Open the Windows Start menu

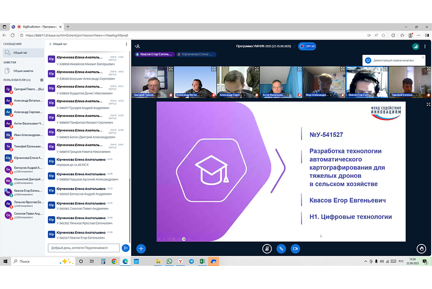click(5, 261)
